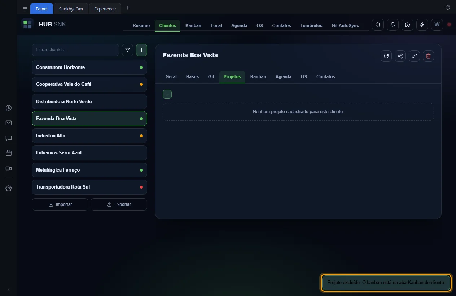Open the notifications bell icon
The image size is (456, 296).
pos(393,25)
